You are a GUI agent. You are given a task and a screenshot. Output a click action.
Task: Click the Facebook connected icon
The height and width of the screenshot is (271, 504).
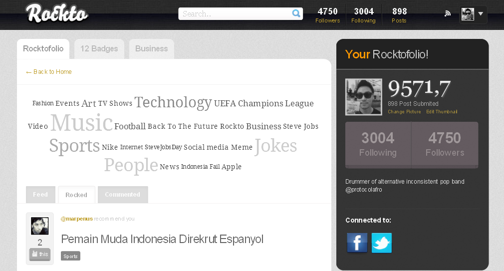pyautogui.click(x=357, y=243)
